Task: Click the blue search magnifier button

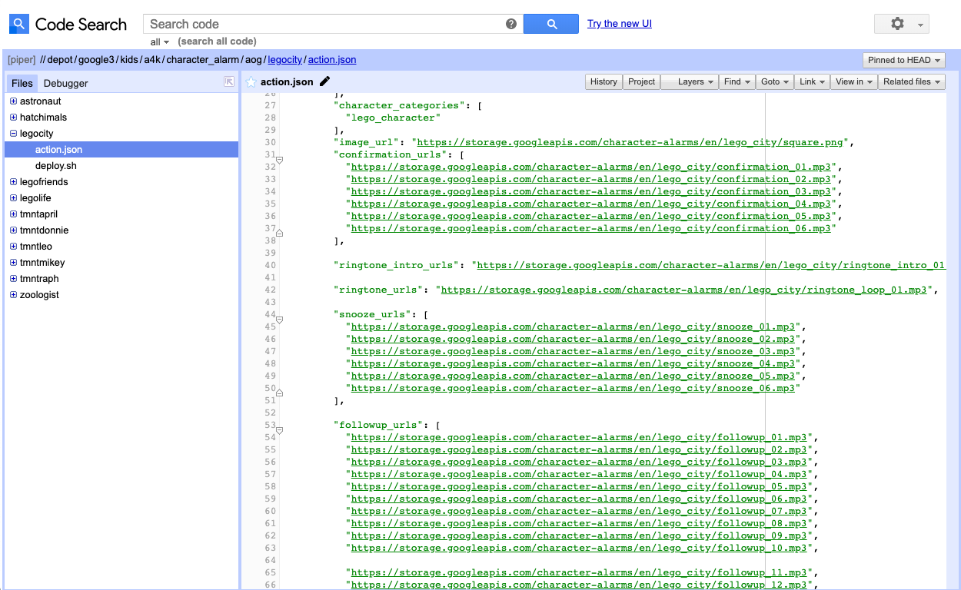Action: 551,24
